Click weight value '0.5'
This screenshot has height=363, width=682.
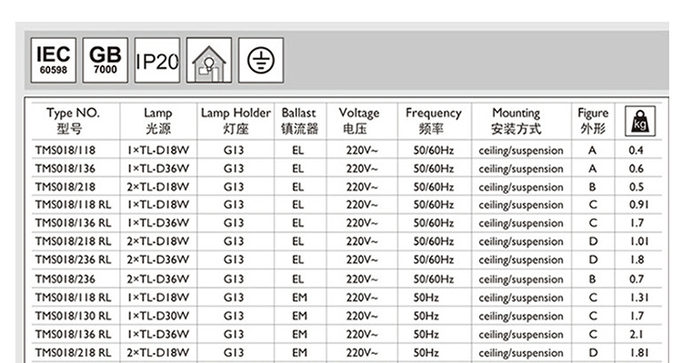[636, 187]
